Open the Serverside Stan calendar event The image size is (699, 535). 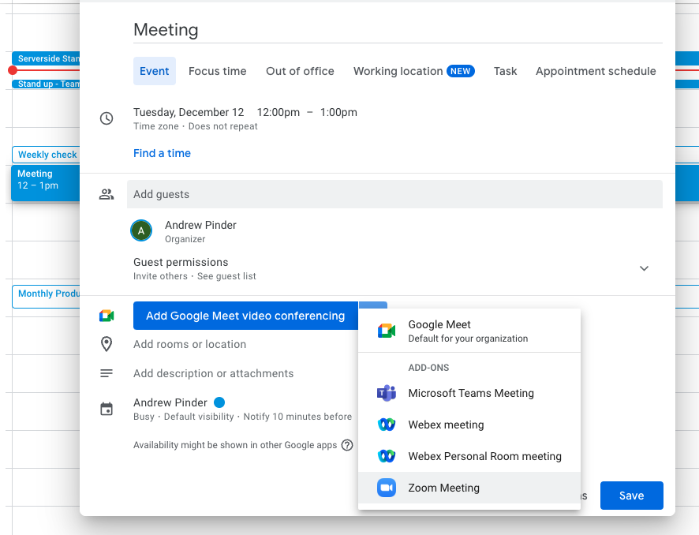coord(46,58)
